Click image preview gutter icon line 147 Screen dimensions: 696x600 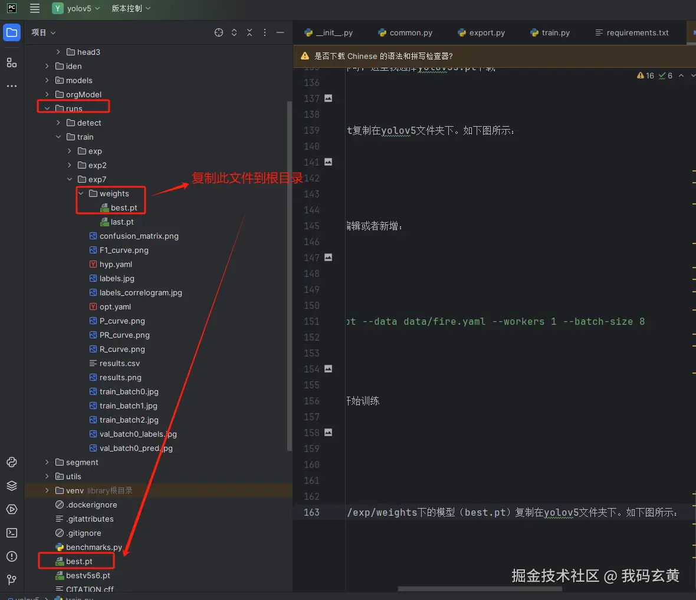click(328, 257)
